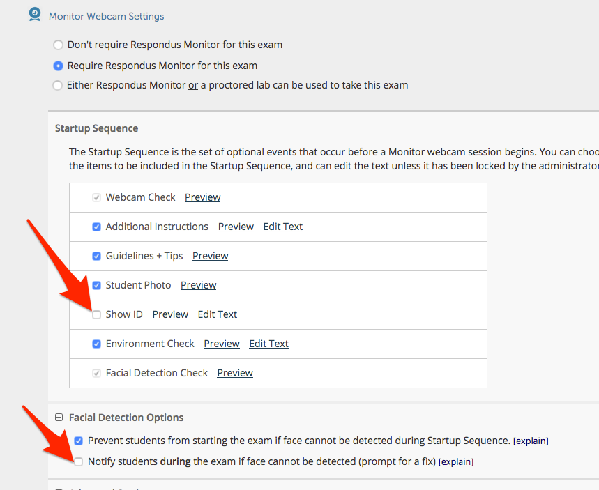Uncheck Environment Check checkbox

[x=97, y=344]
